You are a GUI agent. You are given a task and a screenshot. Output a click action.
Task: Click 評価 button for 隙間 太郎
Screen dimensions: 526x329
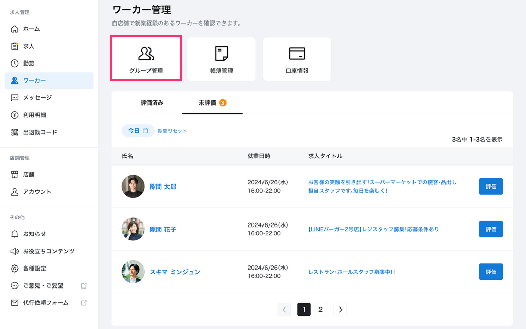click(491, 187)
